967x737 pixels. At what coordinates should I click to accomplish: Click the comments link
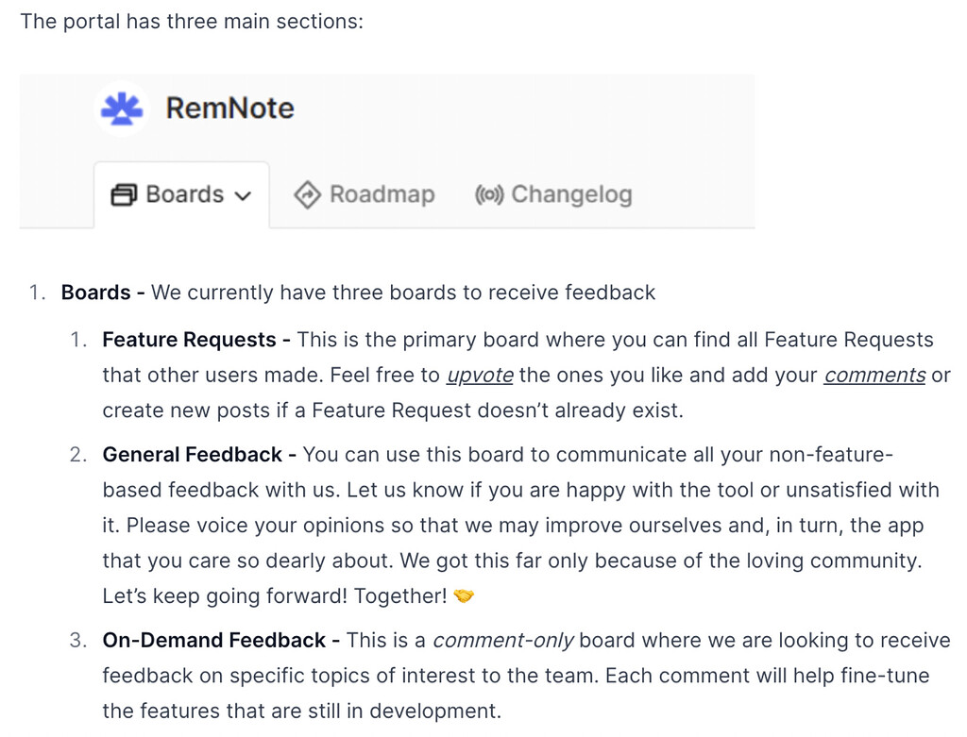tap(874, 375)
